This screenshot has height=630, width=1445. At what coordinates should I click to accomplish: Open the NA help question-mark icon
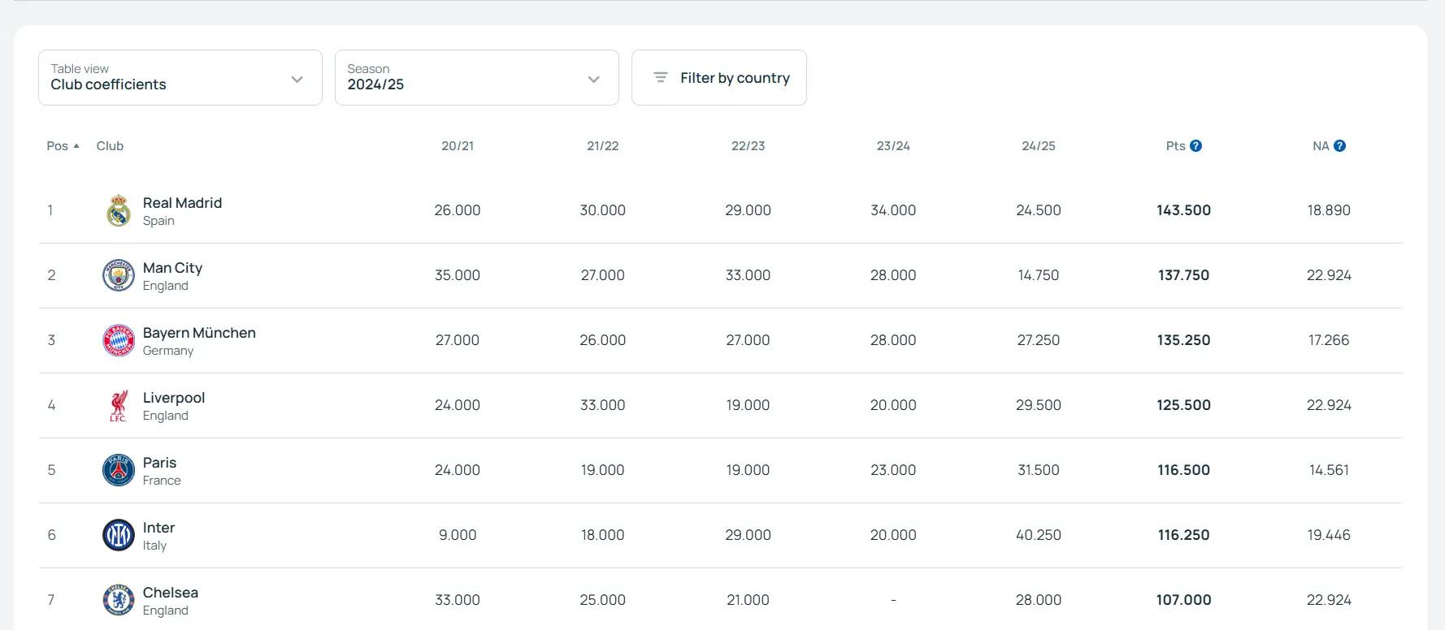[1339, 146]
